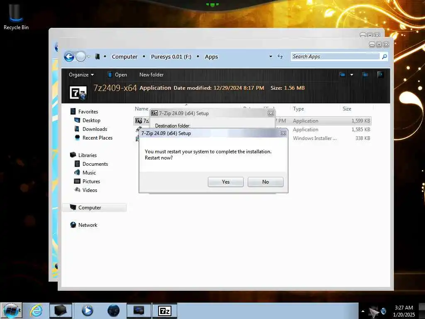The height and width of the screenshot is (319, 425).
Task: Show hidden tray icons arrow
Action: (363, 311)
